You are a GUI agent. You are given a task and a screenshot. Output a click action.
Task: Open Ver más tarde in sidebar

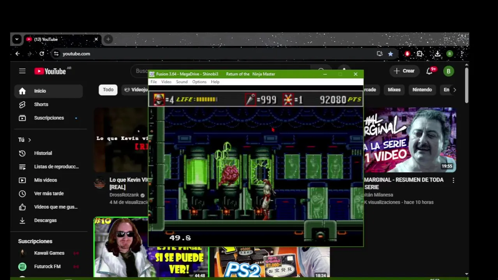pyautogui.click(x=49, y=193)
